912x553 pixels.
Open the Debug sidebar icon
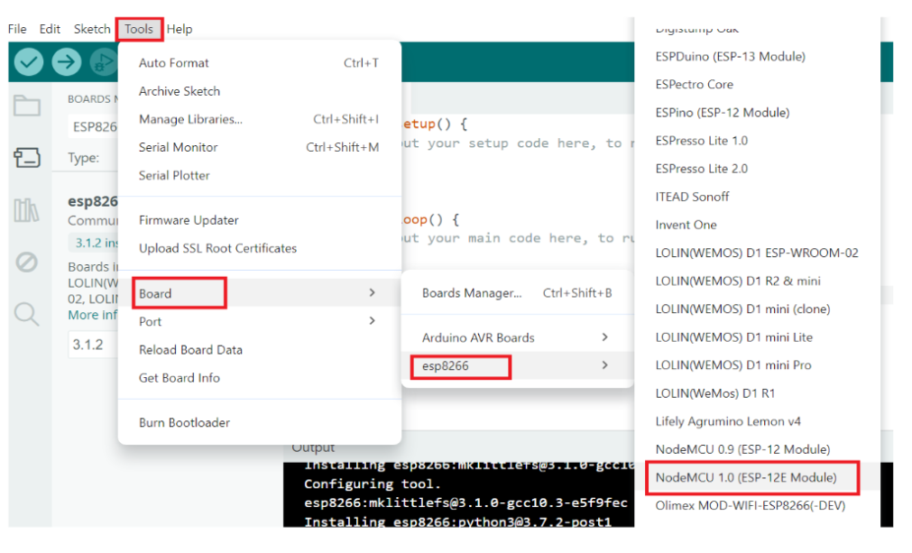click(x=27, y=263)
